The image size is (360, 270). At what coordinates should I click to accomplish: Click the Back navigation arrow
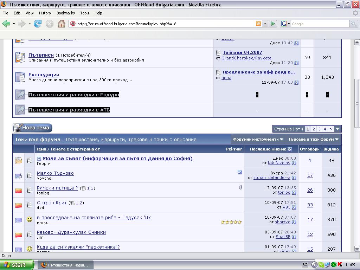6,24
